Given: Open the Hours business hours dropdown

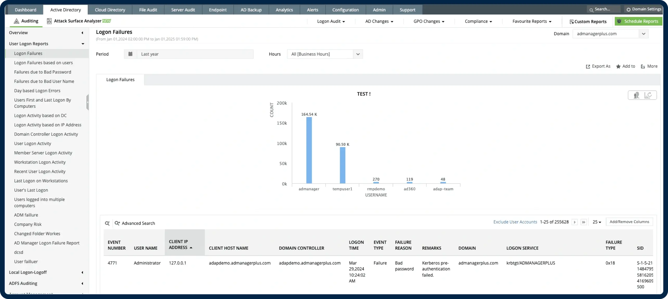Looking at the screenshot, I should (x=358, y=54).
